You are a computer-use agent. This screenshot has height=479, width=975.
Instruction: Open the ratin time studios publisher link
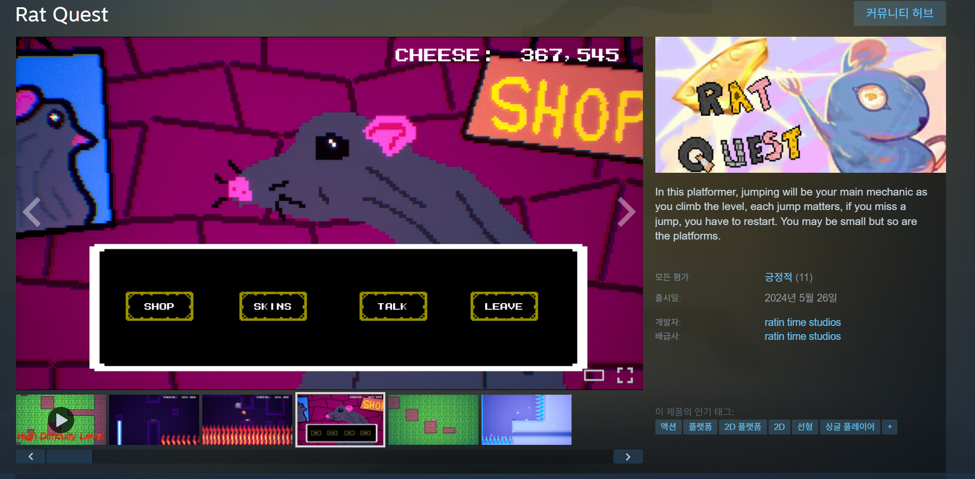click(802, 336)
